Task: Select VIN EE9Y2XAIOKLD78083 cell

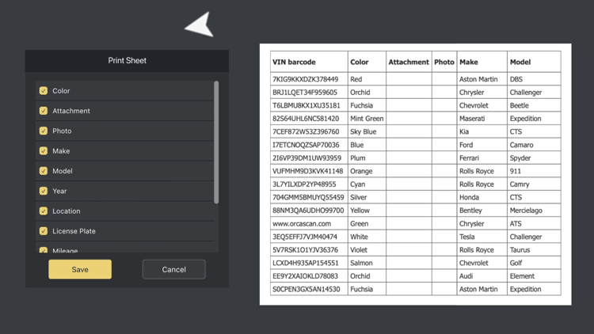Action: point(309,276)
